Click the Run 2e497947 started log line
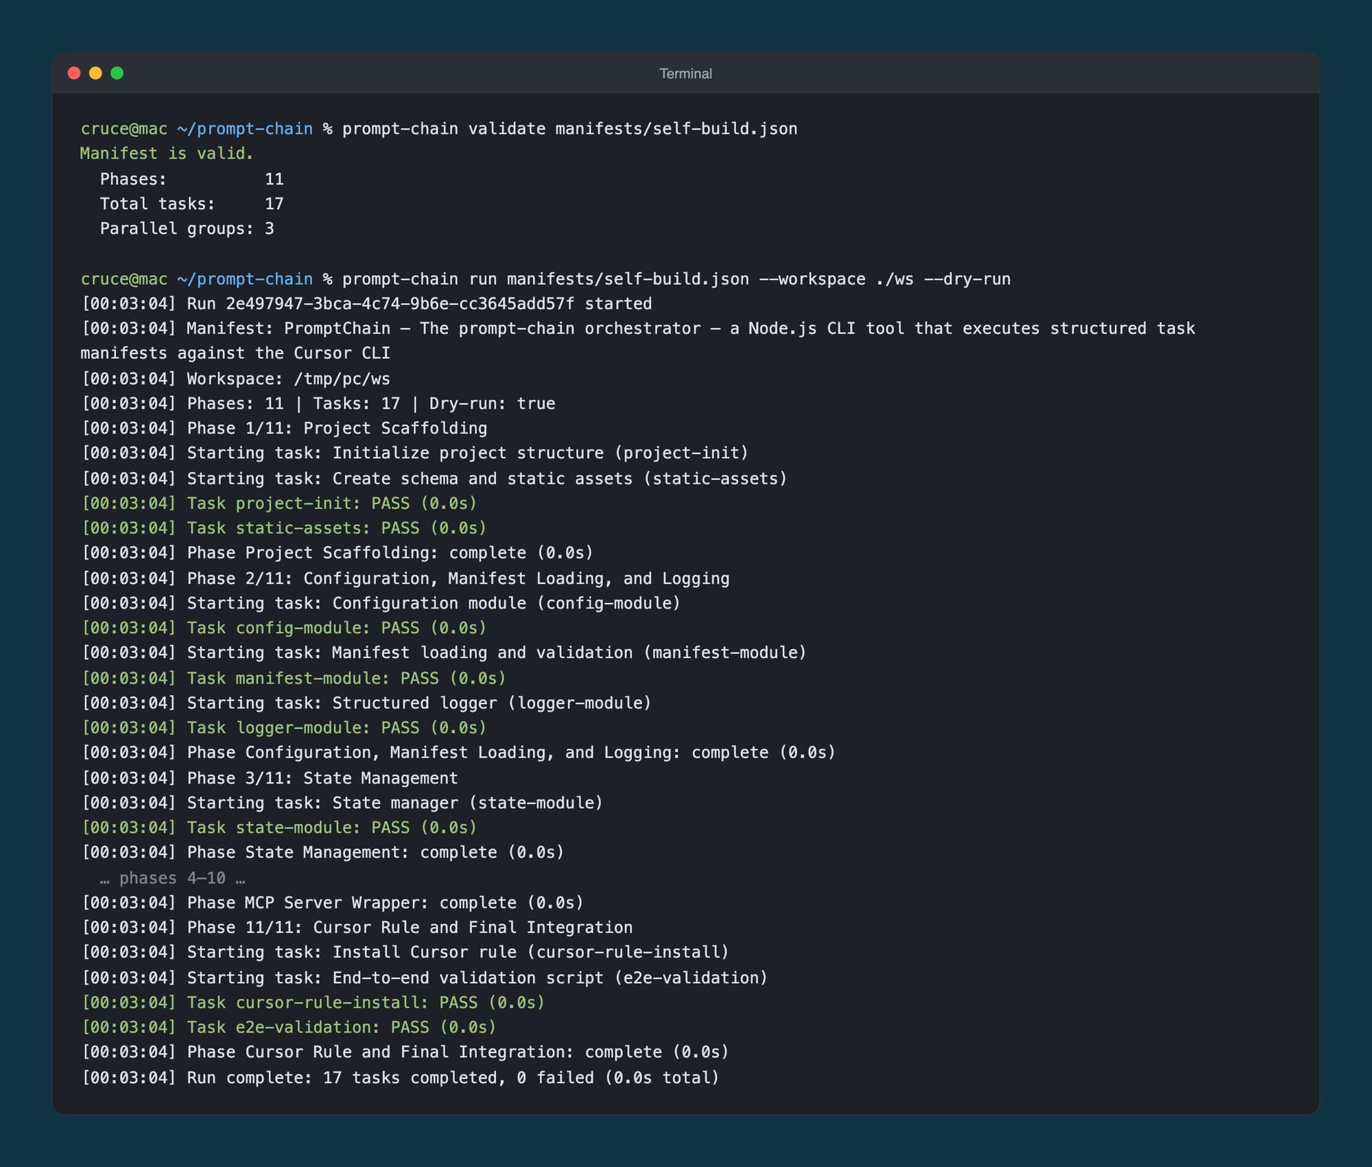 [367, 304]
